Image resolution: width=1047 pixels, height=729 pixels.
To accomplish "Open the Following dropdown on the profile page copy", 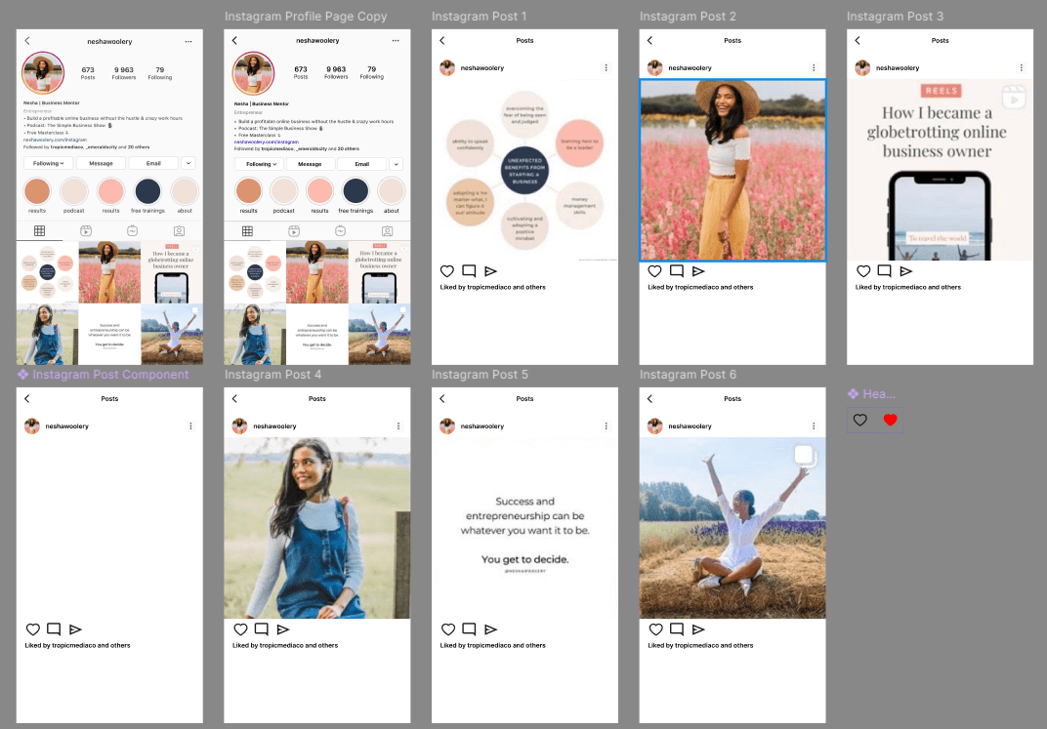I will click(259, 163).
